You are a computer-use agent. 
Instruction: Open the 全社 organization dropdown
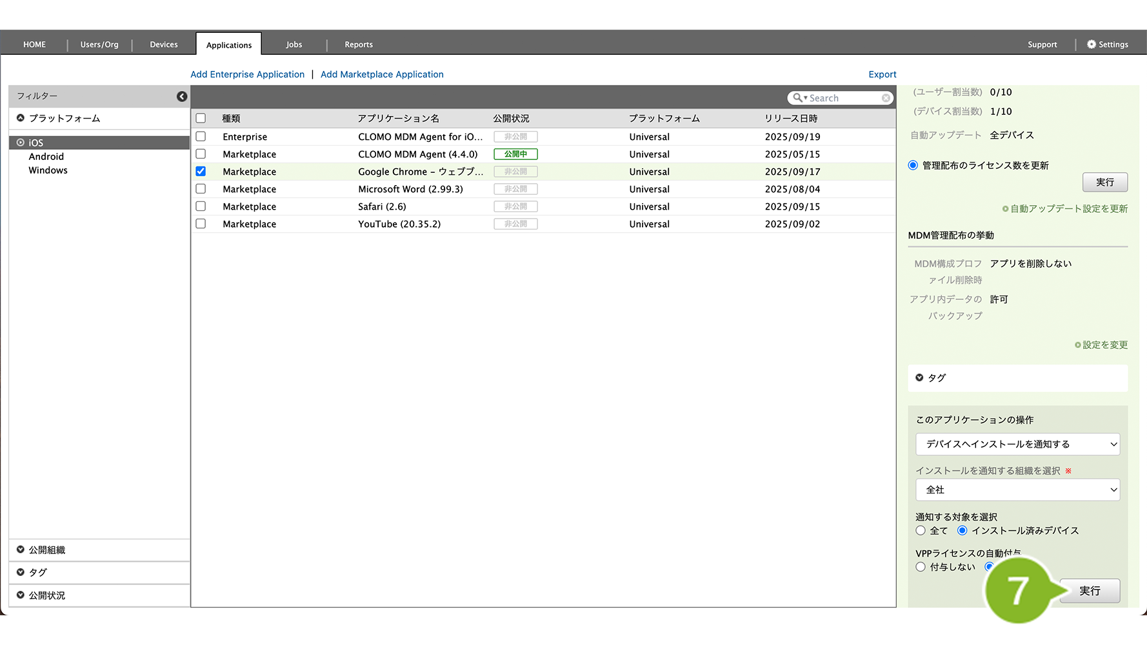[1017, 490]
